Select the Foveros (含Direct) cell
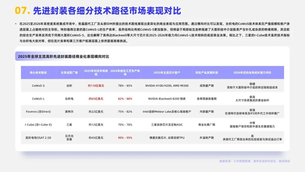305x172 pixels. point(38,112)
